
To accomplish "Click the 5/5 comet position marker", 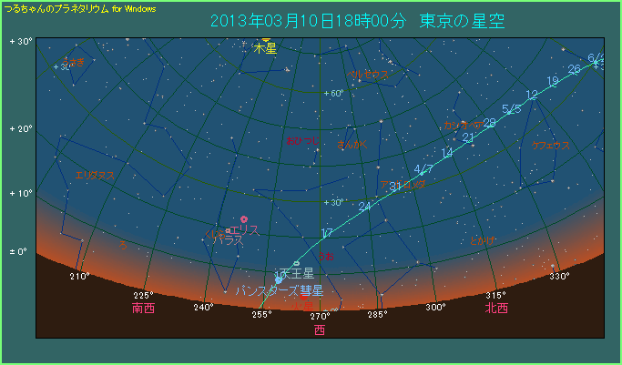I will 511,109.
